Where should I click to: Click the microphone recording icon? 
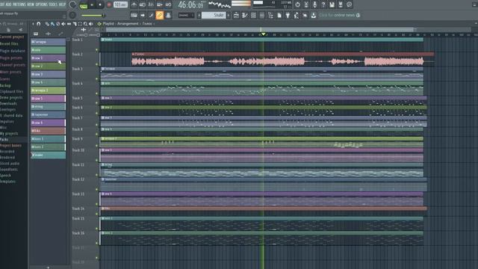click(x=314, y=4)
